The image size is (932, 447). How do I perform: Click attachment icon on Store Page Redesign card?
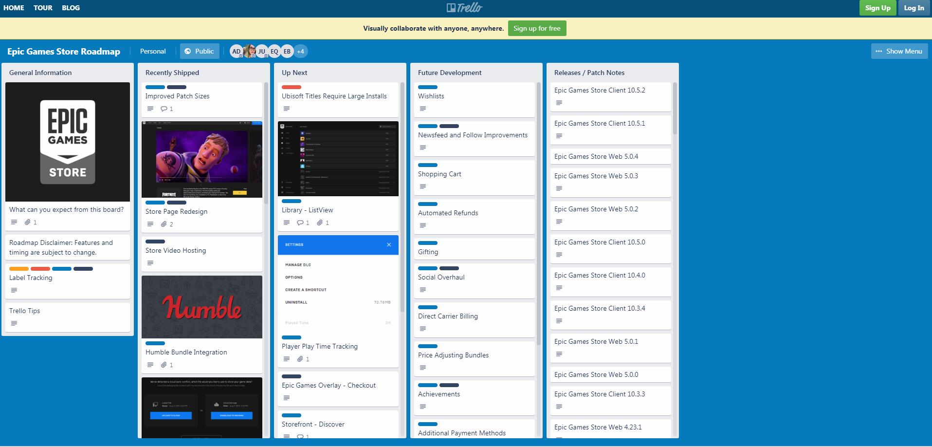point(164,224)
